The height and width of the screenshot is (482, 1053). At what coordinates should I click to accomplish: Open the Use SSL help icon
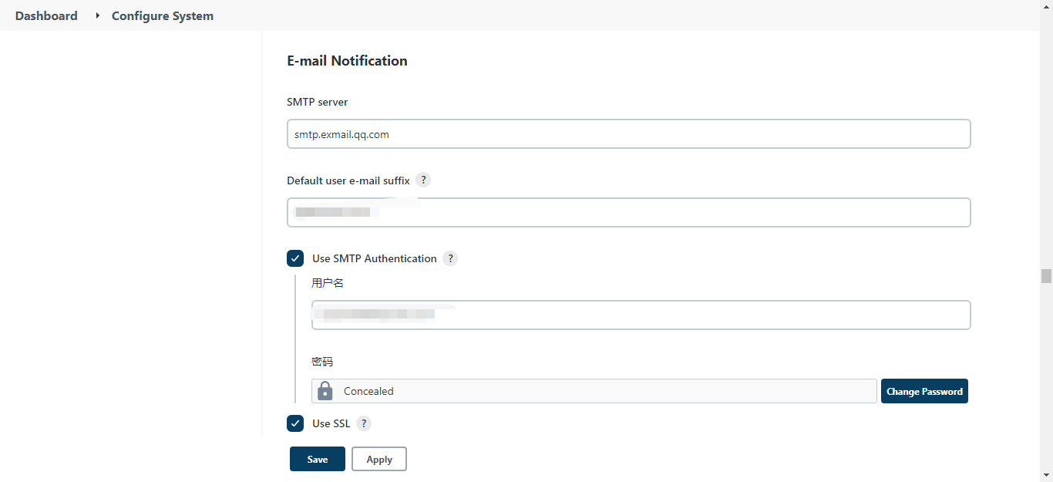pyautogui.click(x=363, y=423)
